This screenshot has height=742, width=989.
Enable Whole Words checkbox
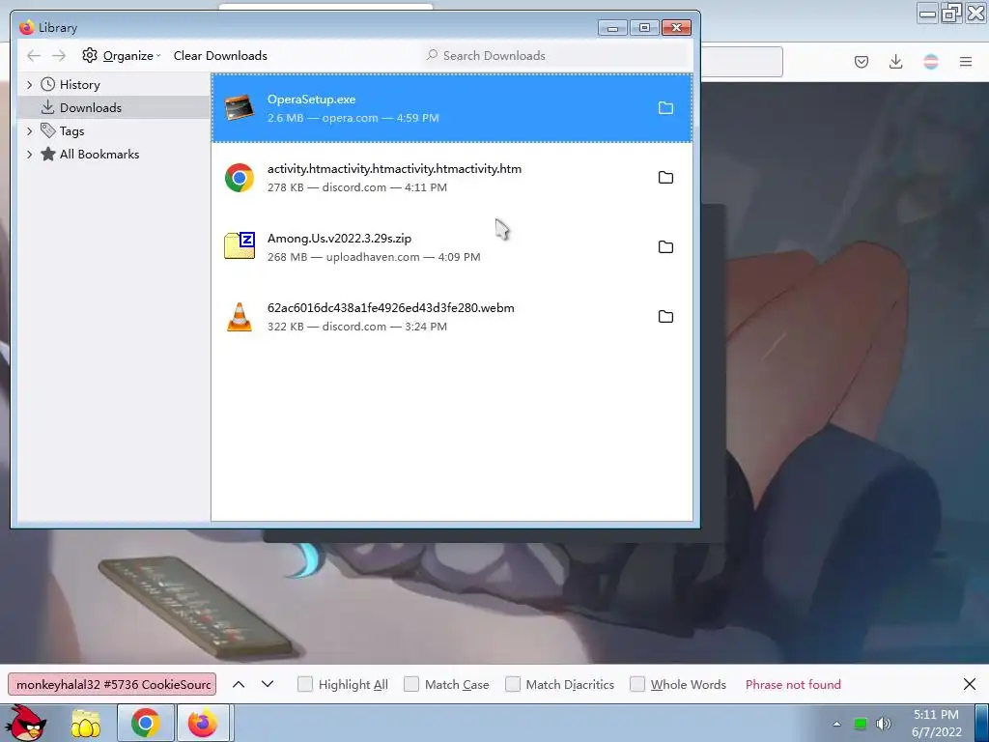click(637, 685)
